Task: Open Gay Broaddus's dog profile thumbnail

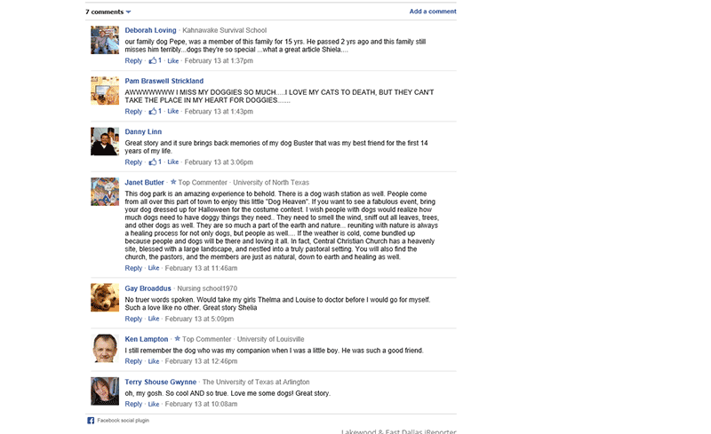Action: click(x=105, y=297)
